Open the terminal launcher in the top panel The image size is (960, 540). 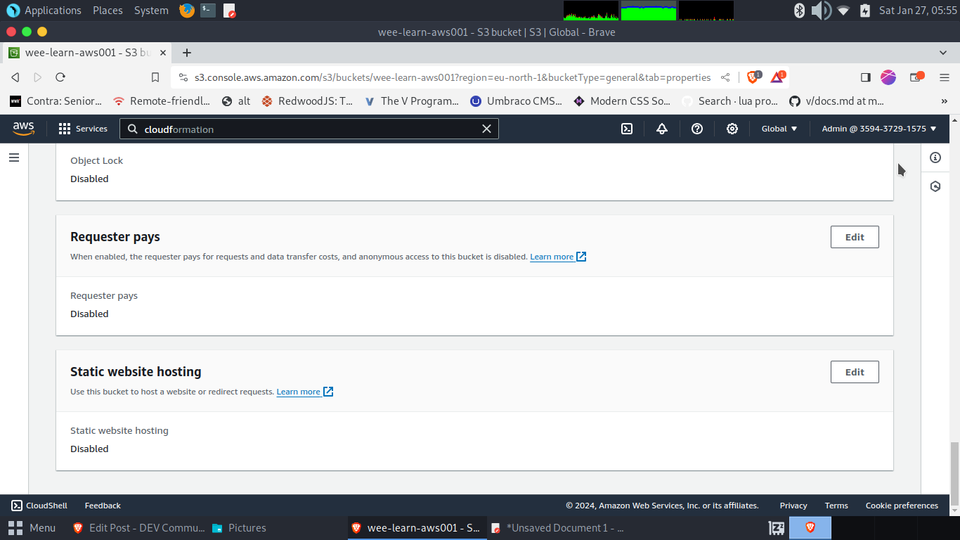click(208, 11)
